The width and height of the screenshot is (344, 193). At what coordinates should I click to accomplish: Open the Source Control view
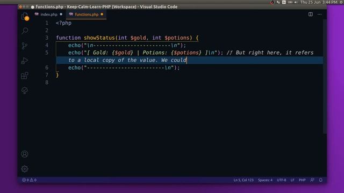[25, 46]
